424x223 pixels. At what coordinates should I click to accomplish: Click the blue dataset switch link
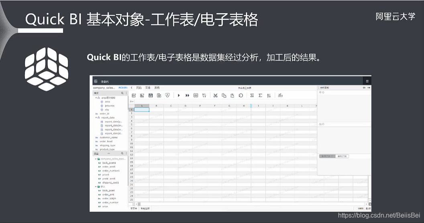coord(123,88)
